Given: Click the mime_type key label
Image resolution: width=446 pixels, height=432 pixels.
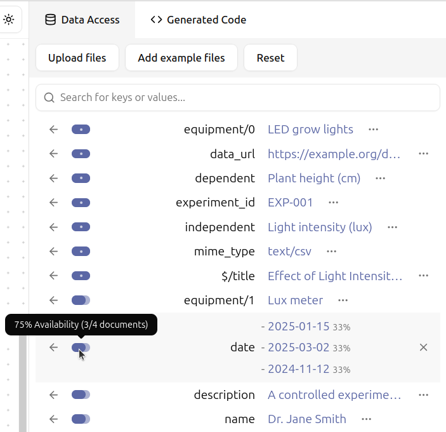Looking at the screenshot, I should click(224, 252).
